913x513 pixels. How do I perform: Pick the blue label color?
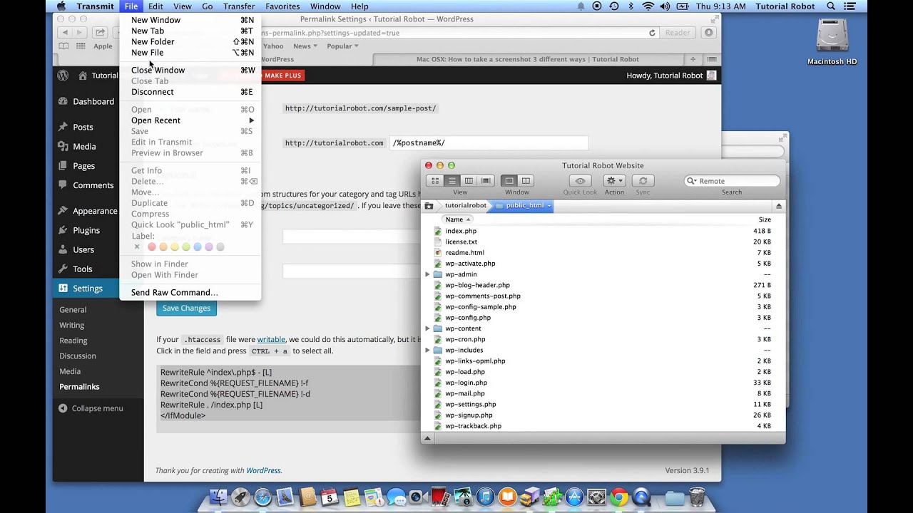pyautogui.click(x=198, y=247)
